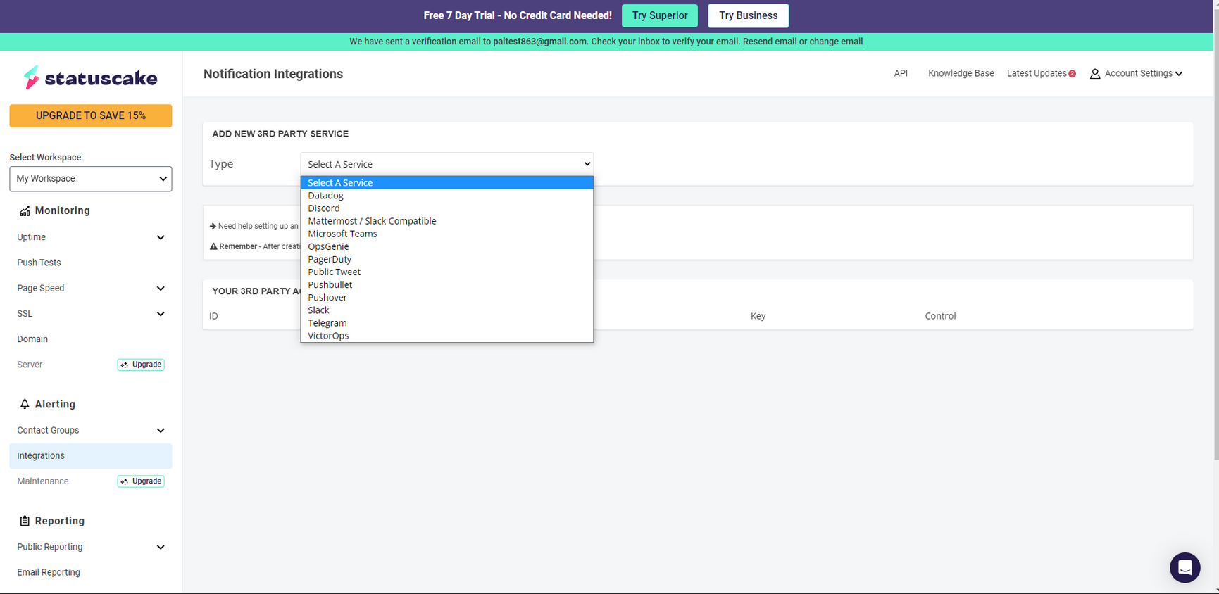Click UPGRADE TO SAVE 15% button

(x=91, y=115)
